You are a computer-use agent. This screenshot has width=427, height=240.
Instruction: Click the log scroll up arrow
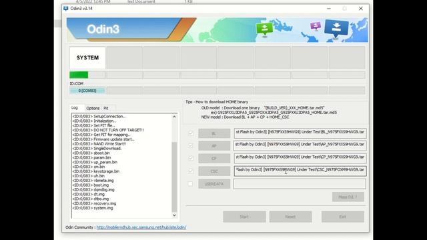click(174, 117)
